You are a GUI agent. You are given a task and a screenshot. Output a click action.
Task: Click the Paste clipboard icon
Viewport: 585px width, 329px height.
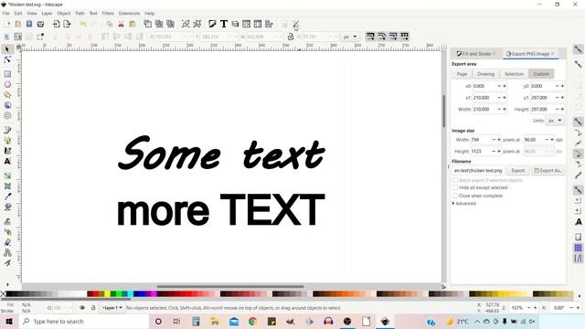point(132,24)
